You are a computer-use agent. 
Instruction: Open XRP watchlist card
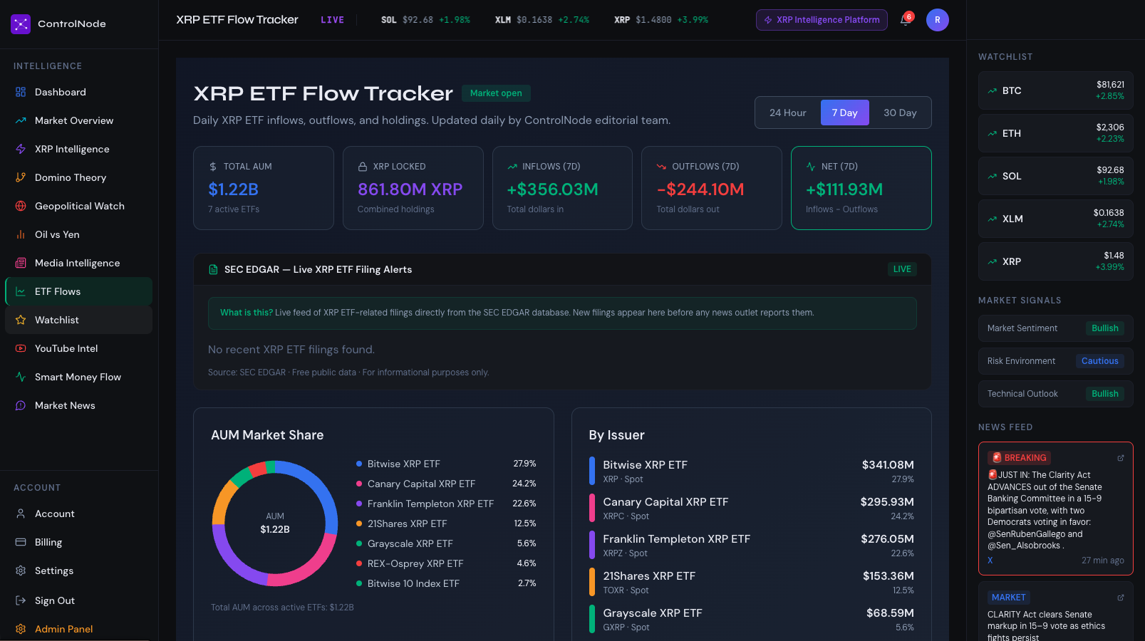click(1056, 261)
